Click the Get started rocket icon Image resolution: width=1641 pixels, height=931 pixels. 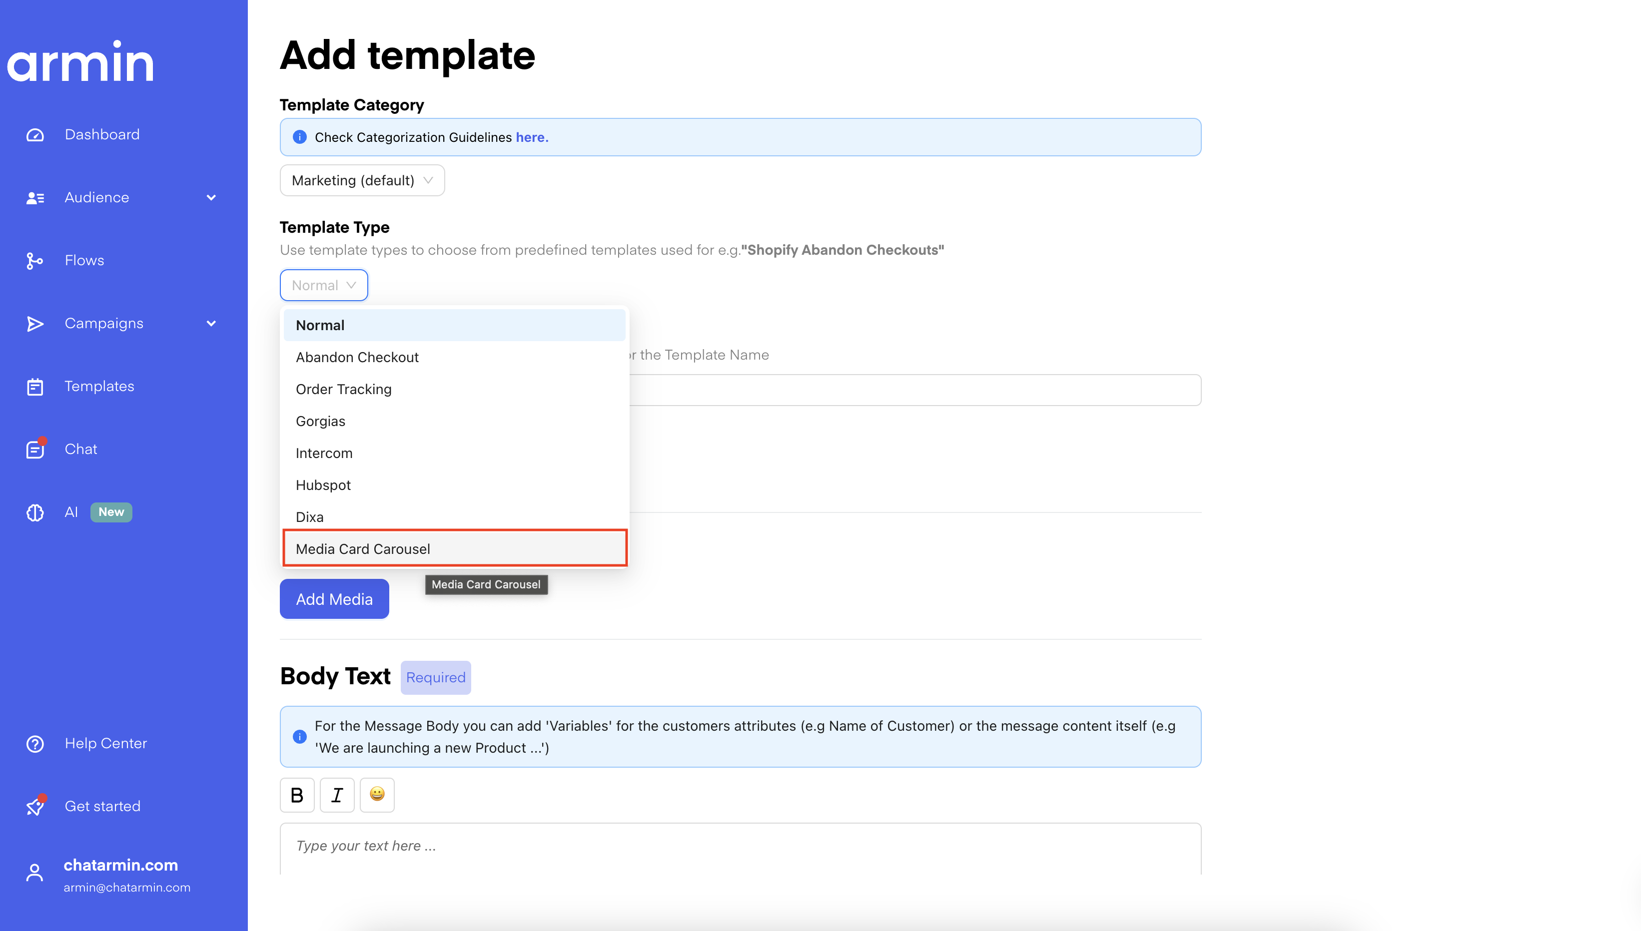(35, 806)
